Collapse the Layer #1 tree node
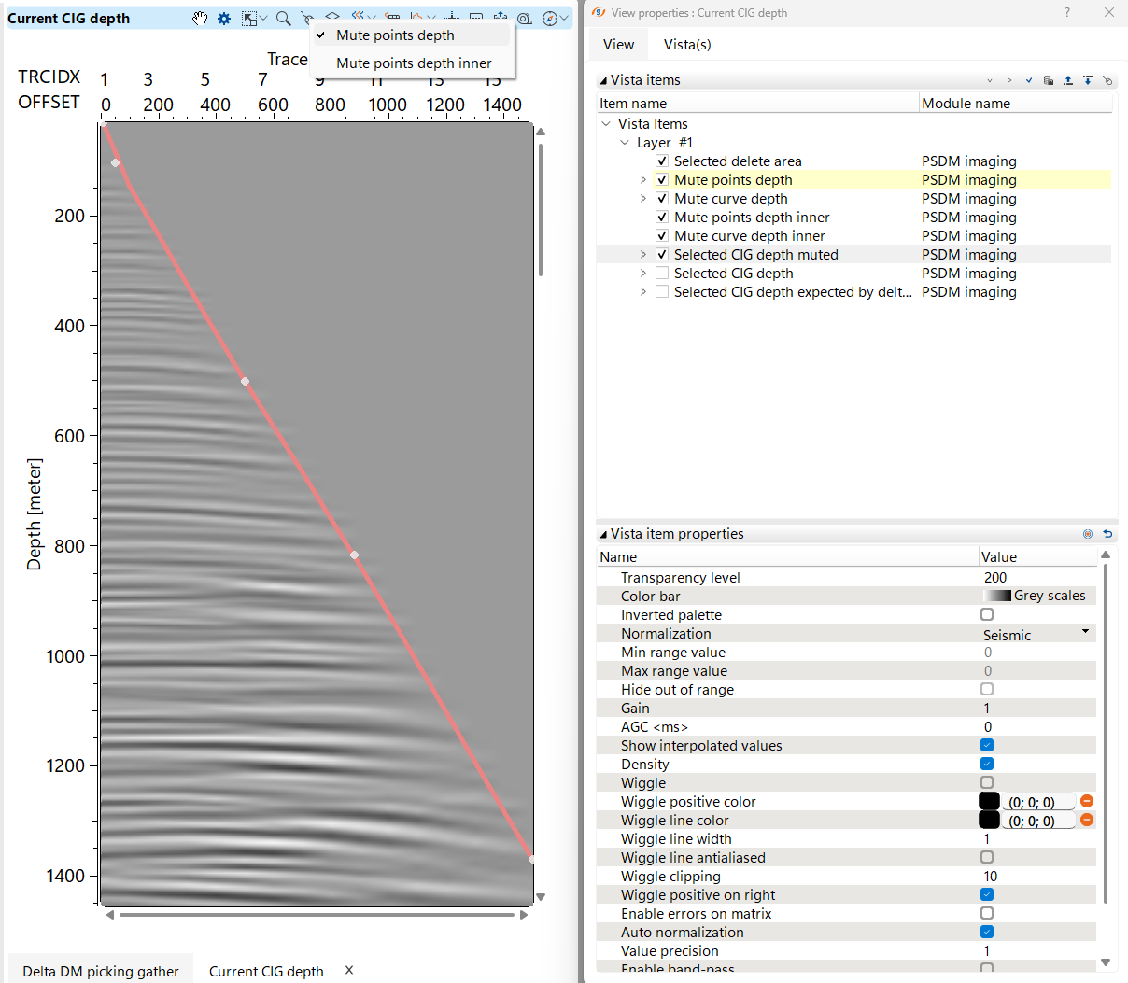This screenshot has height=983, width=1128. point(625,142)
